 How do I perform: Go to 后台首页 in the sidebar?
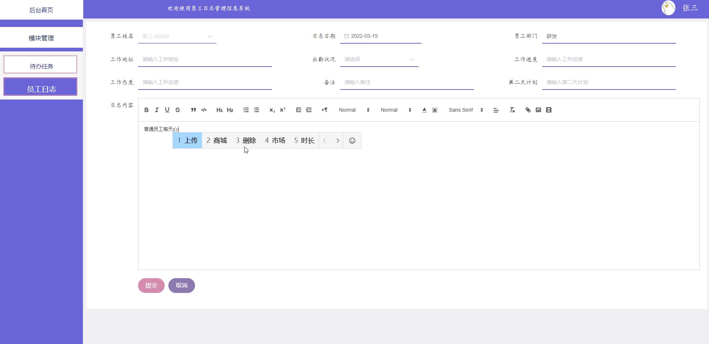coord(41,10)
